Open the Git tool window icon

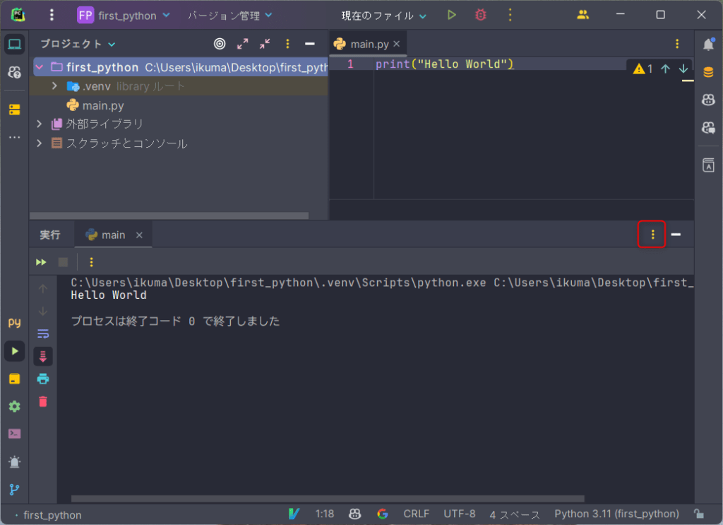tap(14, 486)
